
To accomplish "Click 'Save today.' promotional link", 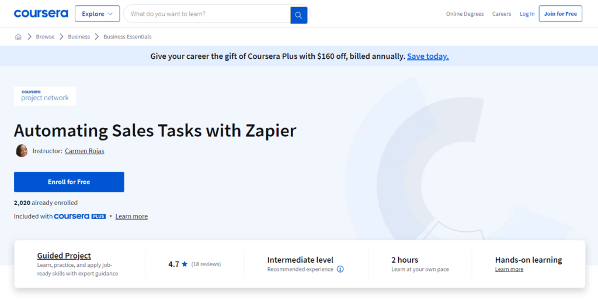I will 428,57.
